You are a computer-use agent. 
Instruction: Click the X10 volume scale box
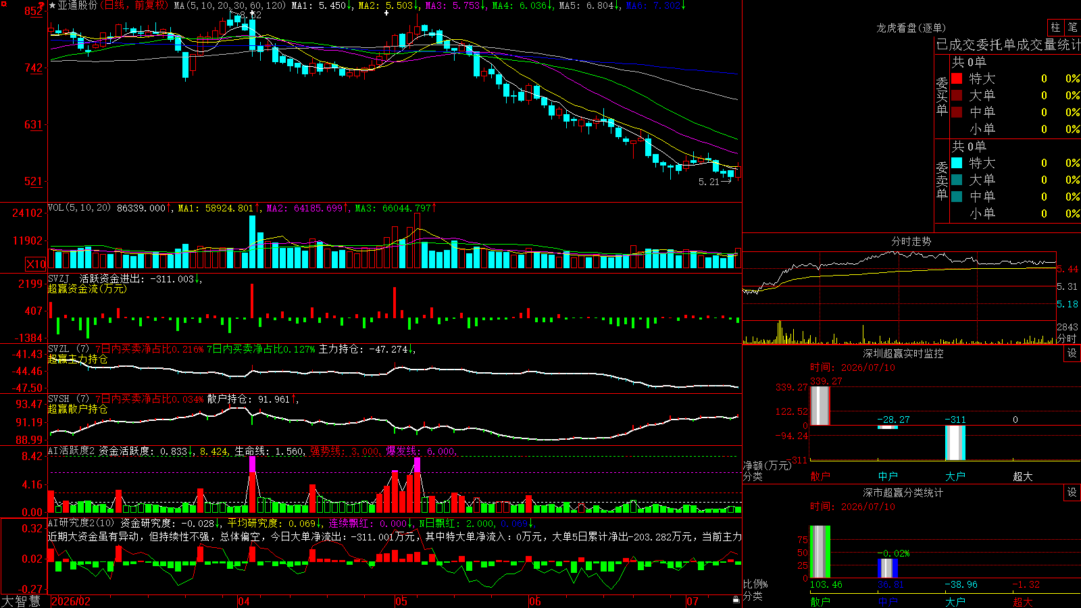[36, 264]
